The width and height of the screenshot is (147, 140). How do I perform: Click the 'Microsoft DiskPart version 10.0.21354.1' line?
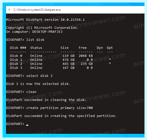click(45, 20)
